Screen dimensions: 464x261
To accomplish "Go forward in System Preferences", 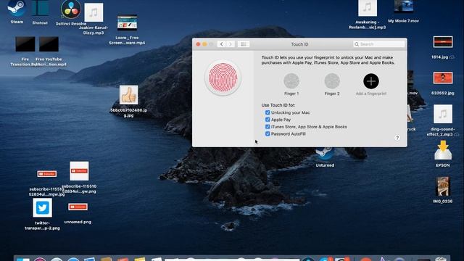I will (x=231, y=44).
